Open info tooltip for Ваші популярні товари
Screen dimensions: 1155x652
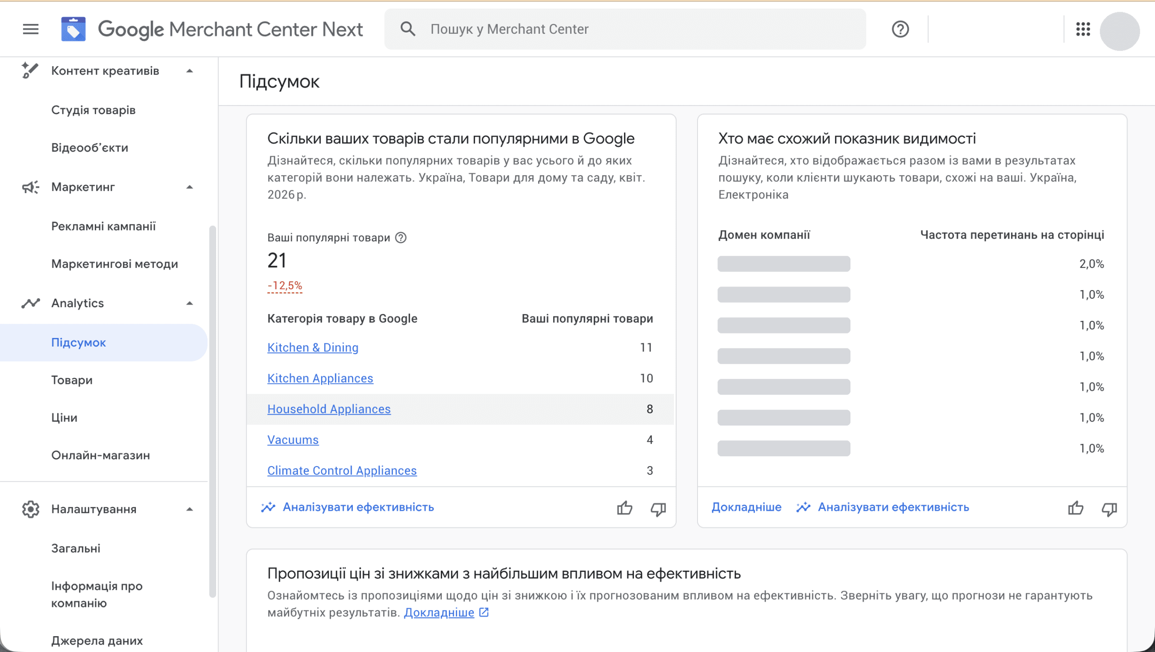pos(401,237)
